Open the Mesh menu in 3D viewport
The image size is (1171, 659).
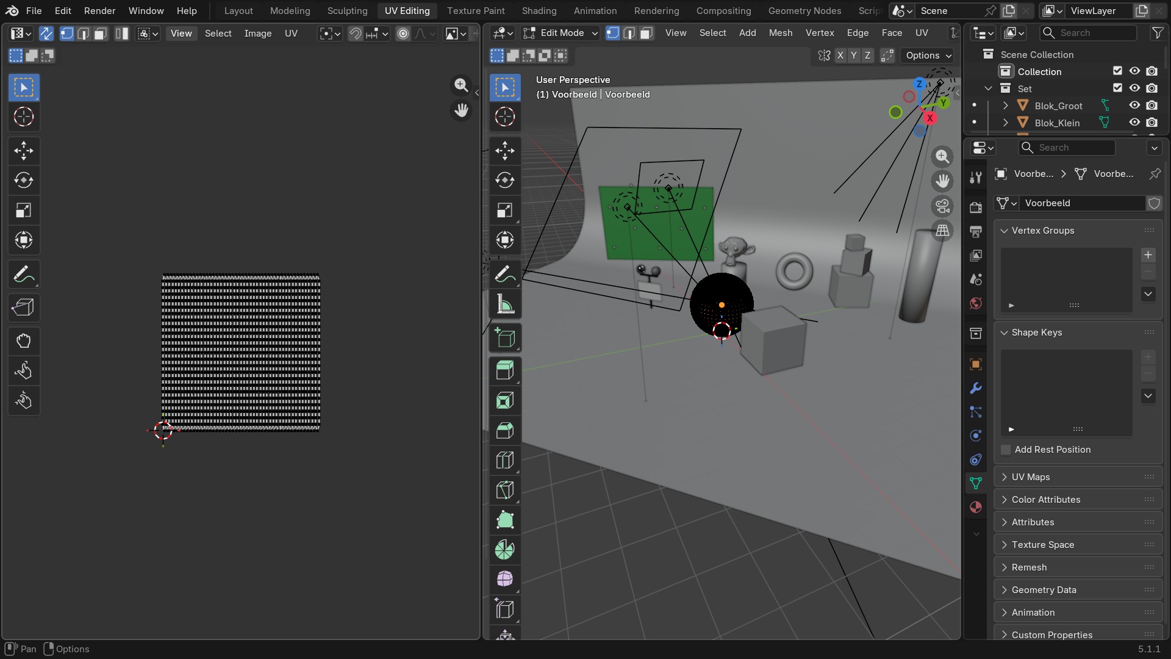tap(781, 33)
